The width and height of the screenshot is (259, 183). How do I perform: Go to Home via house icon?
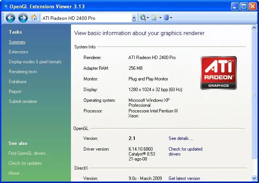(34, 17)
